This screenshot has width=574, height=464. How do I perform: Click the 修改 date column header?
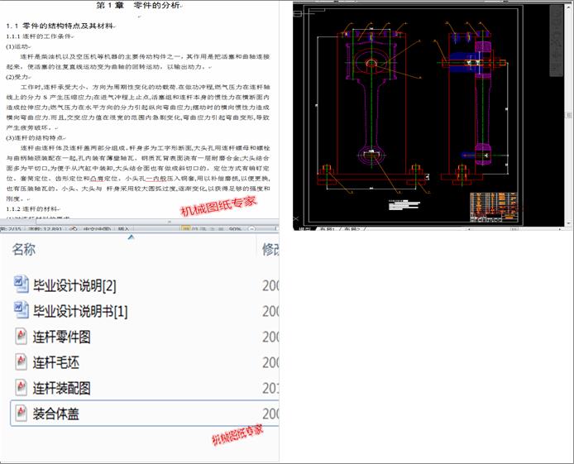(x=270, y=250)
